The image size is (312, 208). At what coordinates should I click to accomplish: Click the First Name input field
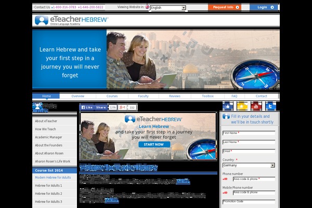click(x=249, y=133)
